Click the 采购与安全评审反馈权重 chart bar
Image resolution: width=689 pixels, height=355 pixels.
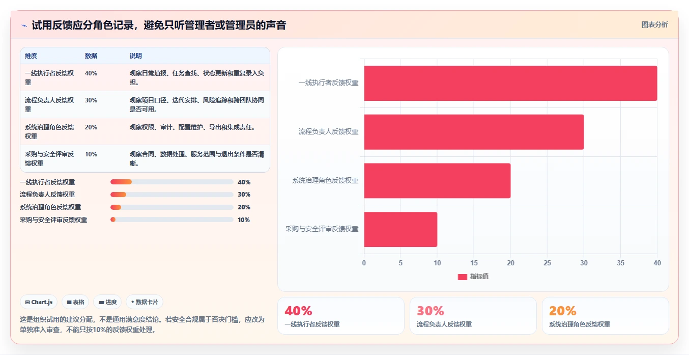click(400, 229)
